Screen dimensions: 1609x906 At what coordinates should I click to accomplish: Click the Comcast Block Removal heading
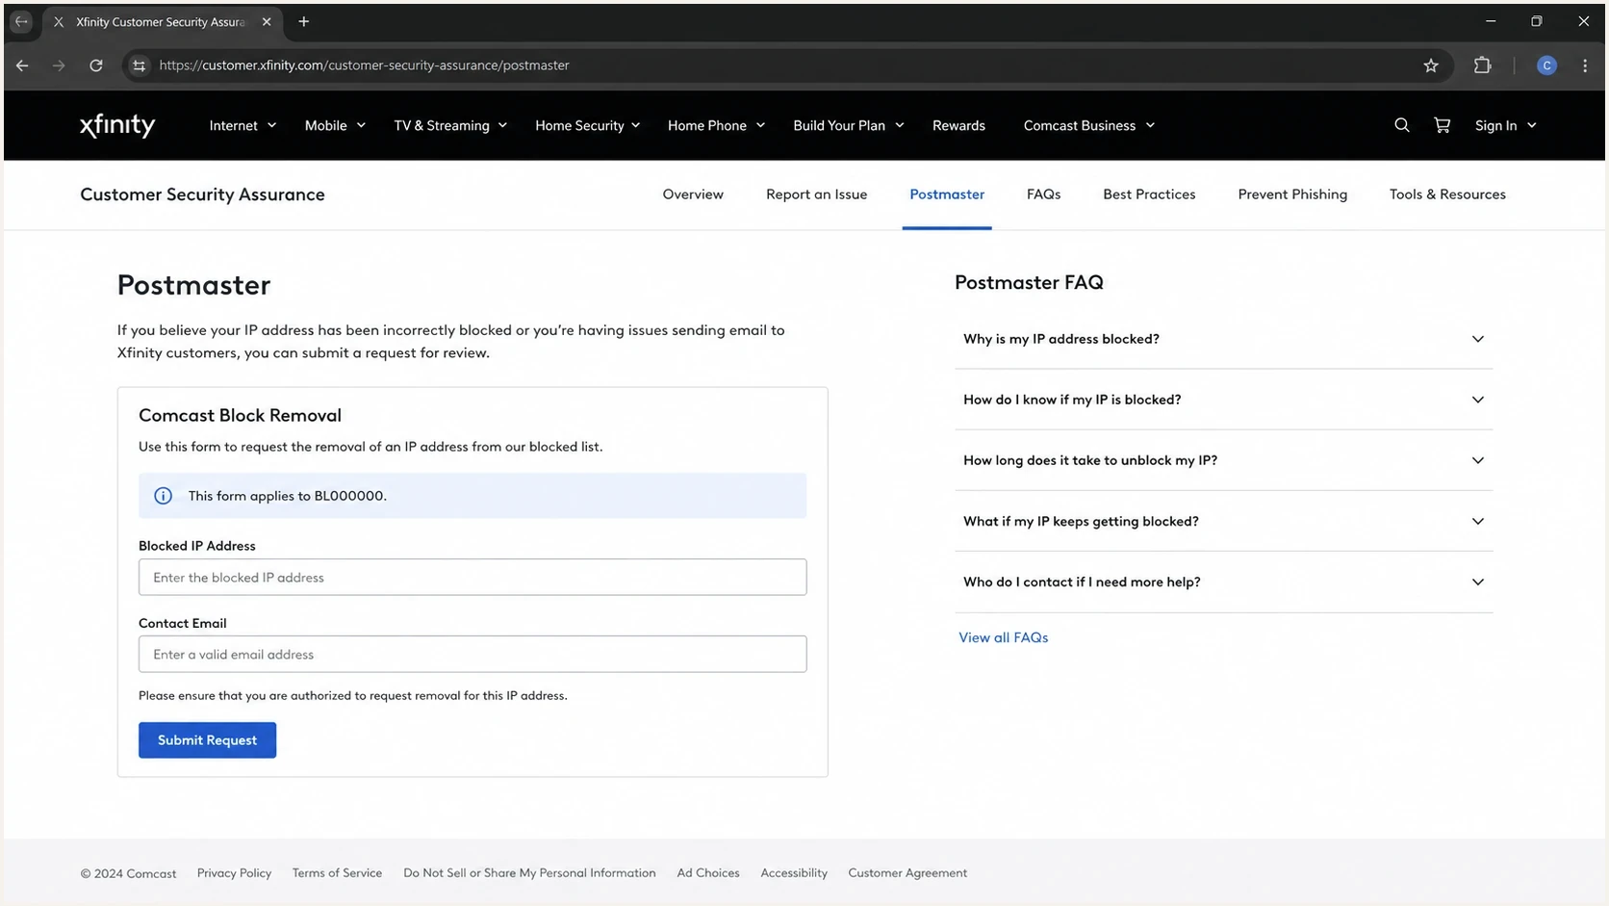240,415
